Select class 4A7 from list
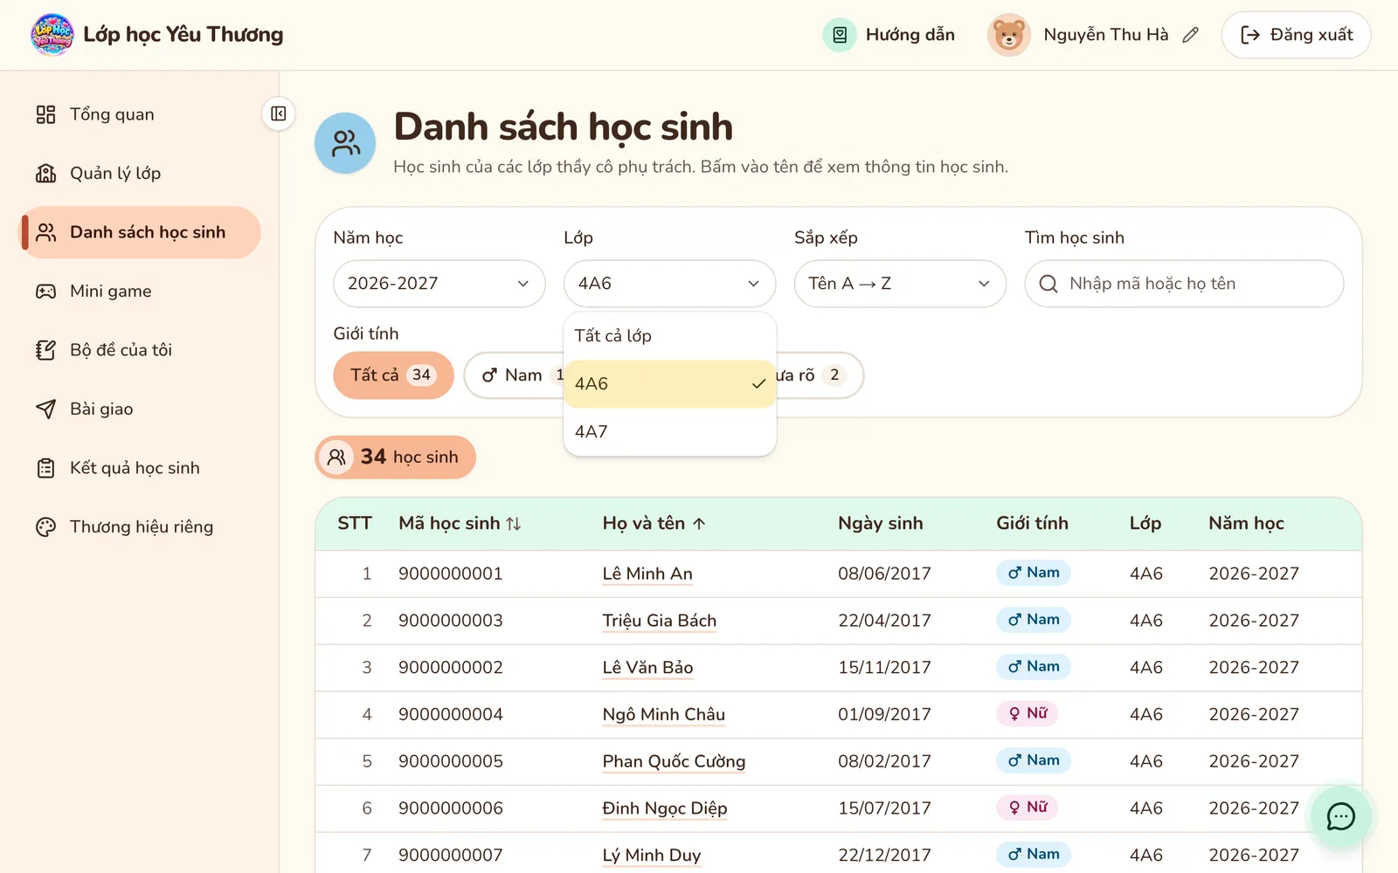Screen dimensions: 1398x873 670,432
